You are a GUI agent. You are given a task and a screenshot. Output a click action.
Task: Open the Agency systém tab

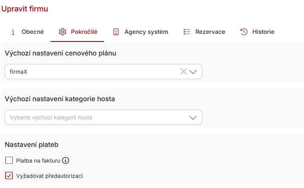tap(146, 32)
